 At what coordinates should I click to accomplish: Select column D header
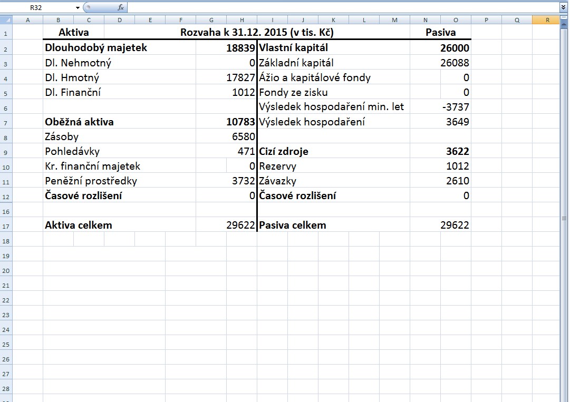click(120, 21)
